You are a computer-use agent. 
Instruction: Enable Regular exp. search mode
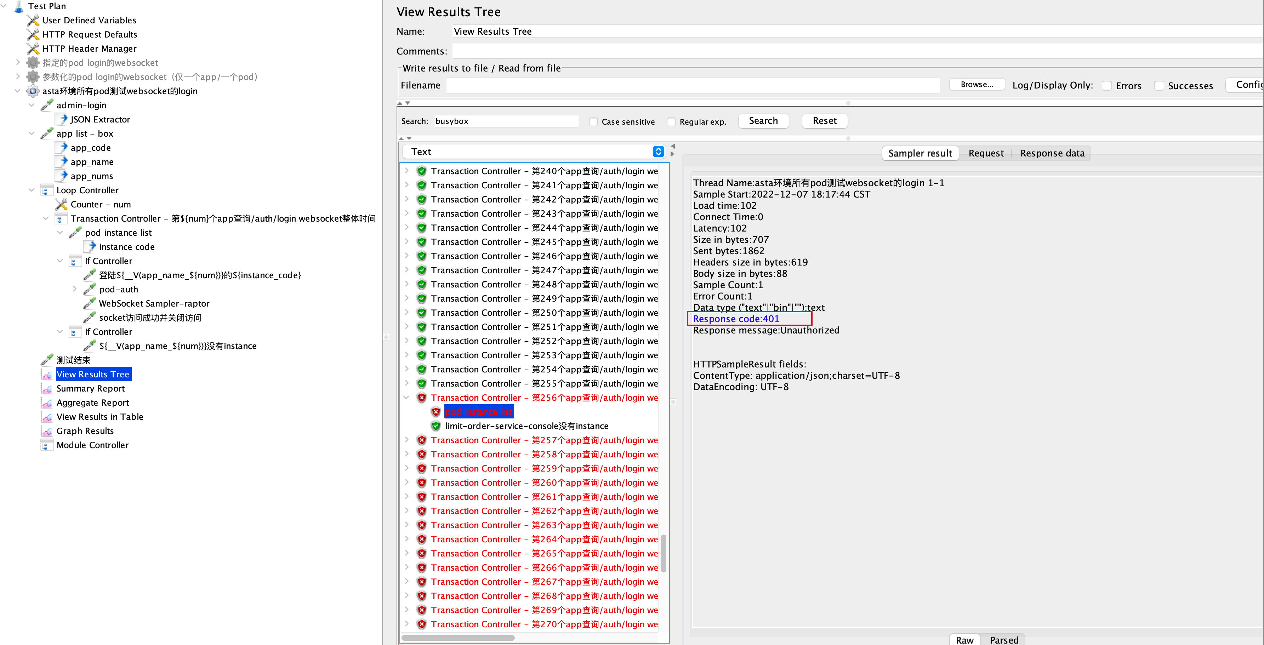(x=671, y=122)
